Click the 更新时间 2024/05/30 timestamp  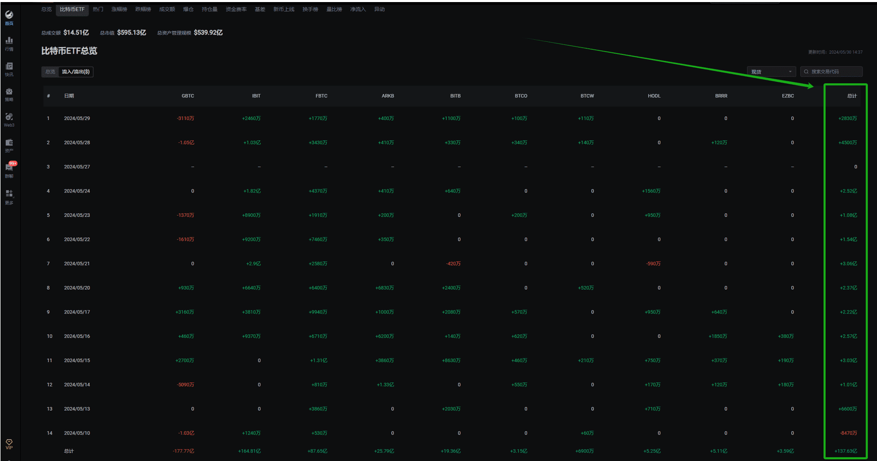(x=835, y=52)
